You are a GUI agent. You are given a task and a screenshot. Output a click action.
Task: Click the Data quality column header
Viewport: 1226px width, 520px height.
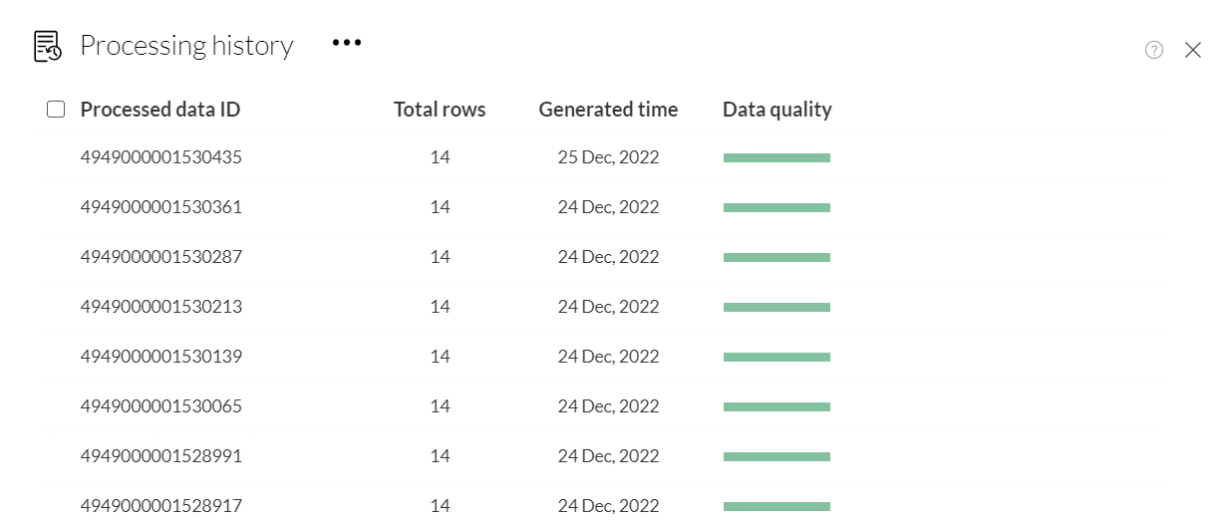coord(777,110)
